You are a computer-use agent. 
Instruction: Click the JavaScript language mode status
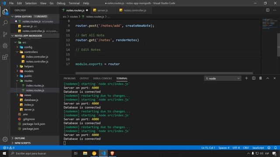(258, 148)
